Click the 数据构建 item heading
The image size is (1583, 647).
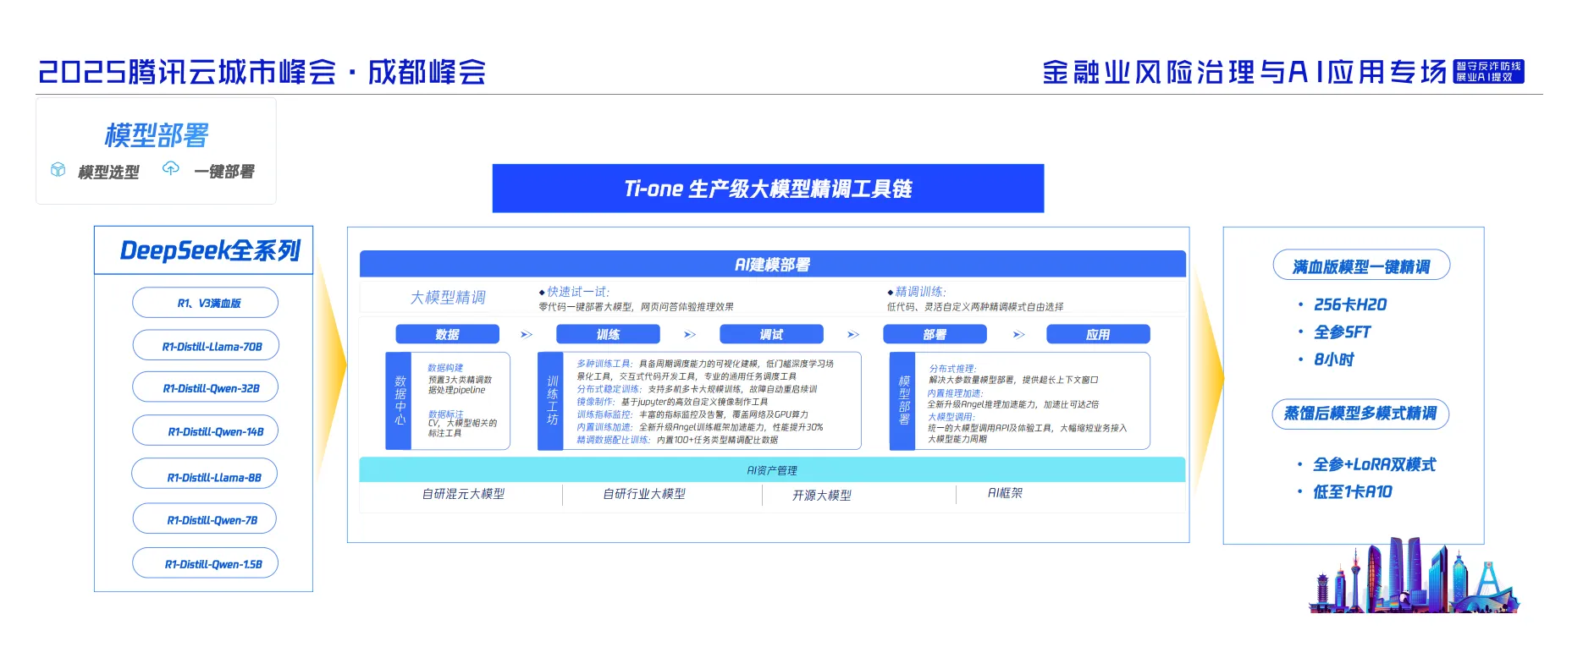click(445, 368)
